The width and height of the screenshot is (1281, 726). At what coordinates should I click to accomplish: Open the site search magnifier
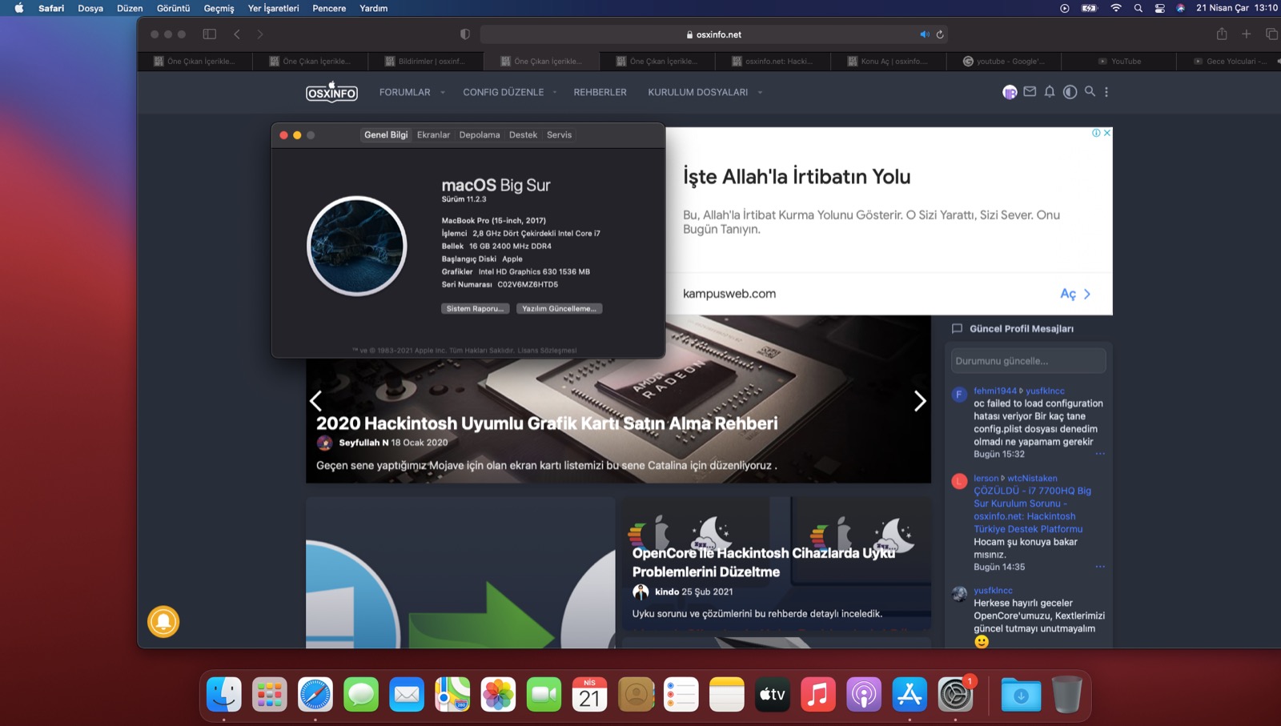(1090, 92)
